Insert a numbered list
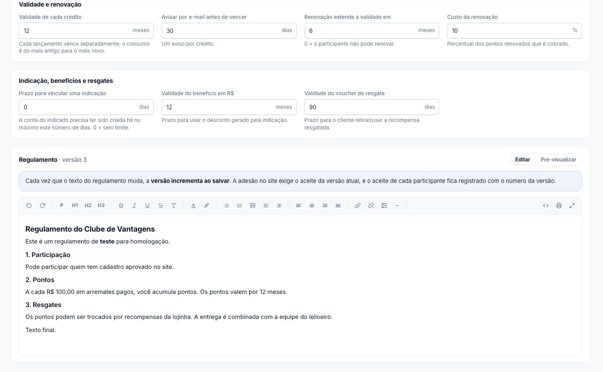The height and width of the screenshot is (372, 603). (239, 205)
